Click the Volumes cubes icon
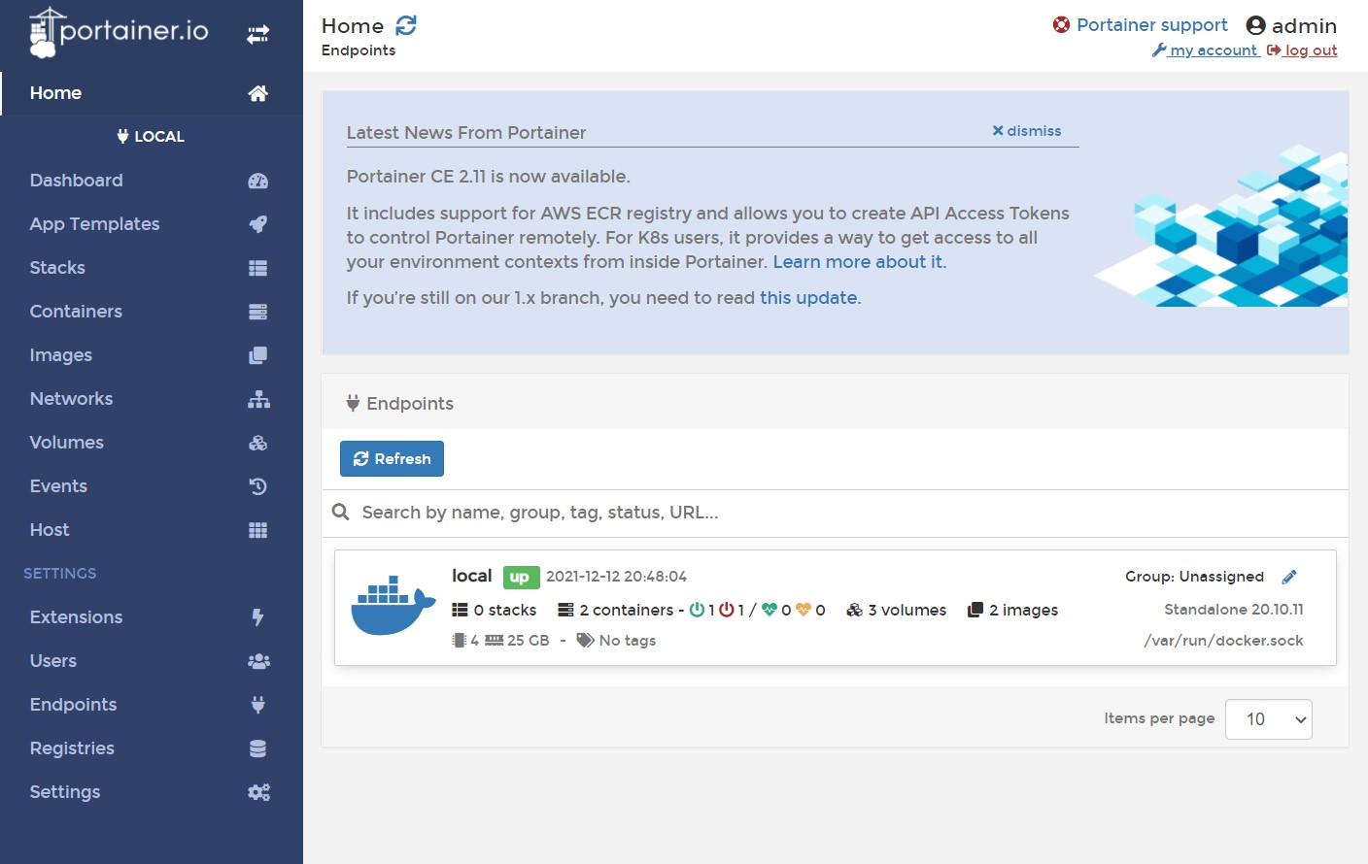1368x864 pixels. (x=257, y=443)
